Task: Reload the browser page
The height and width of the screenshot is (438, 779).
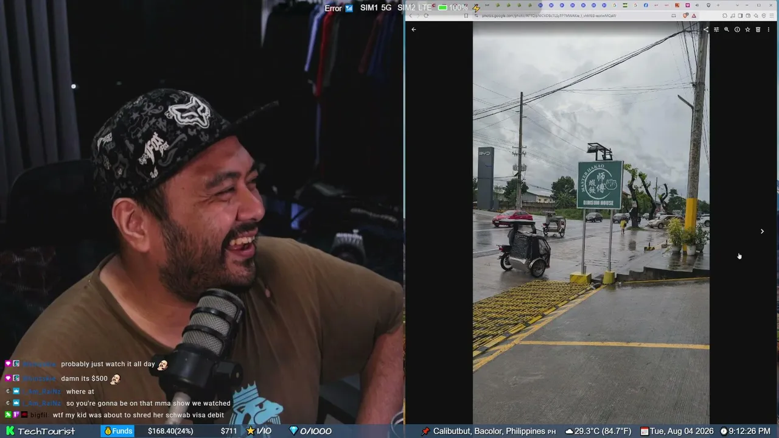Action: [x=426, y=16]
